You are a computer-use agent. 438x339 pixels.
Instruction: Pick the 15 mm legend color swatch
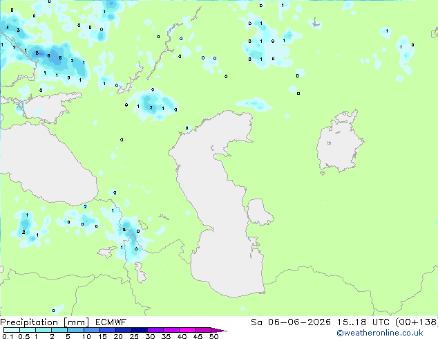tap(107, 330)
